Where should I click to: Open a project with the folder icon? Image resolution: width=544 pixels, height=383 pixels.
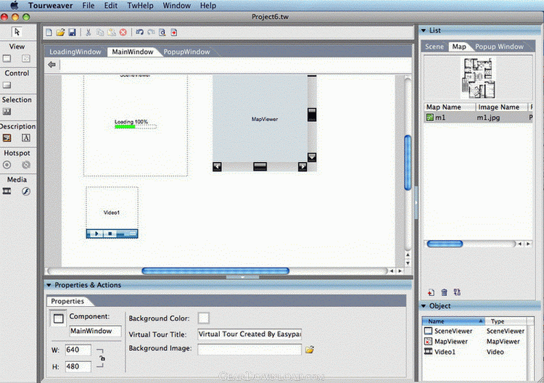pyautogui.click(x=60, y=32)
